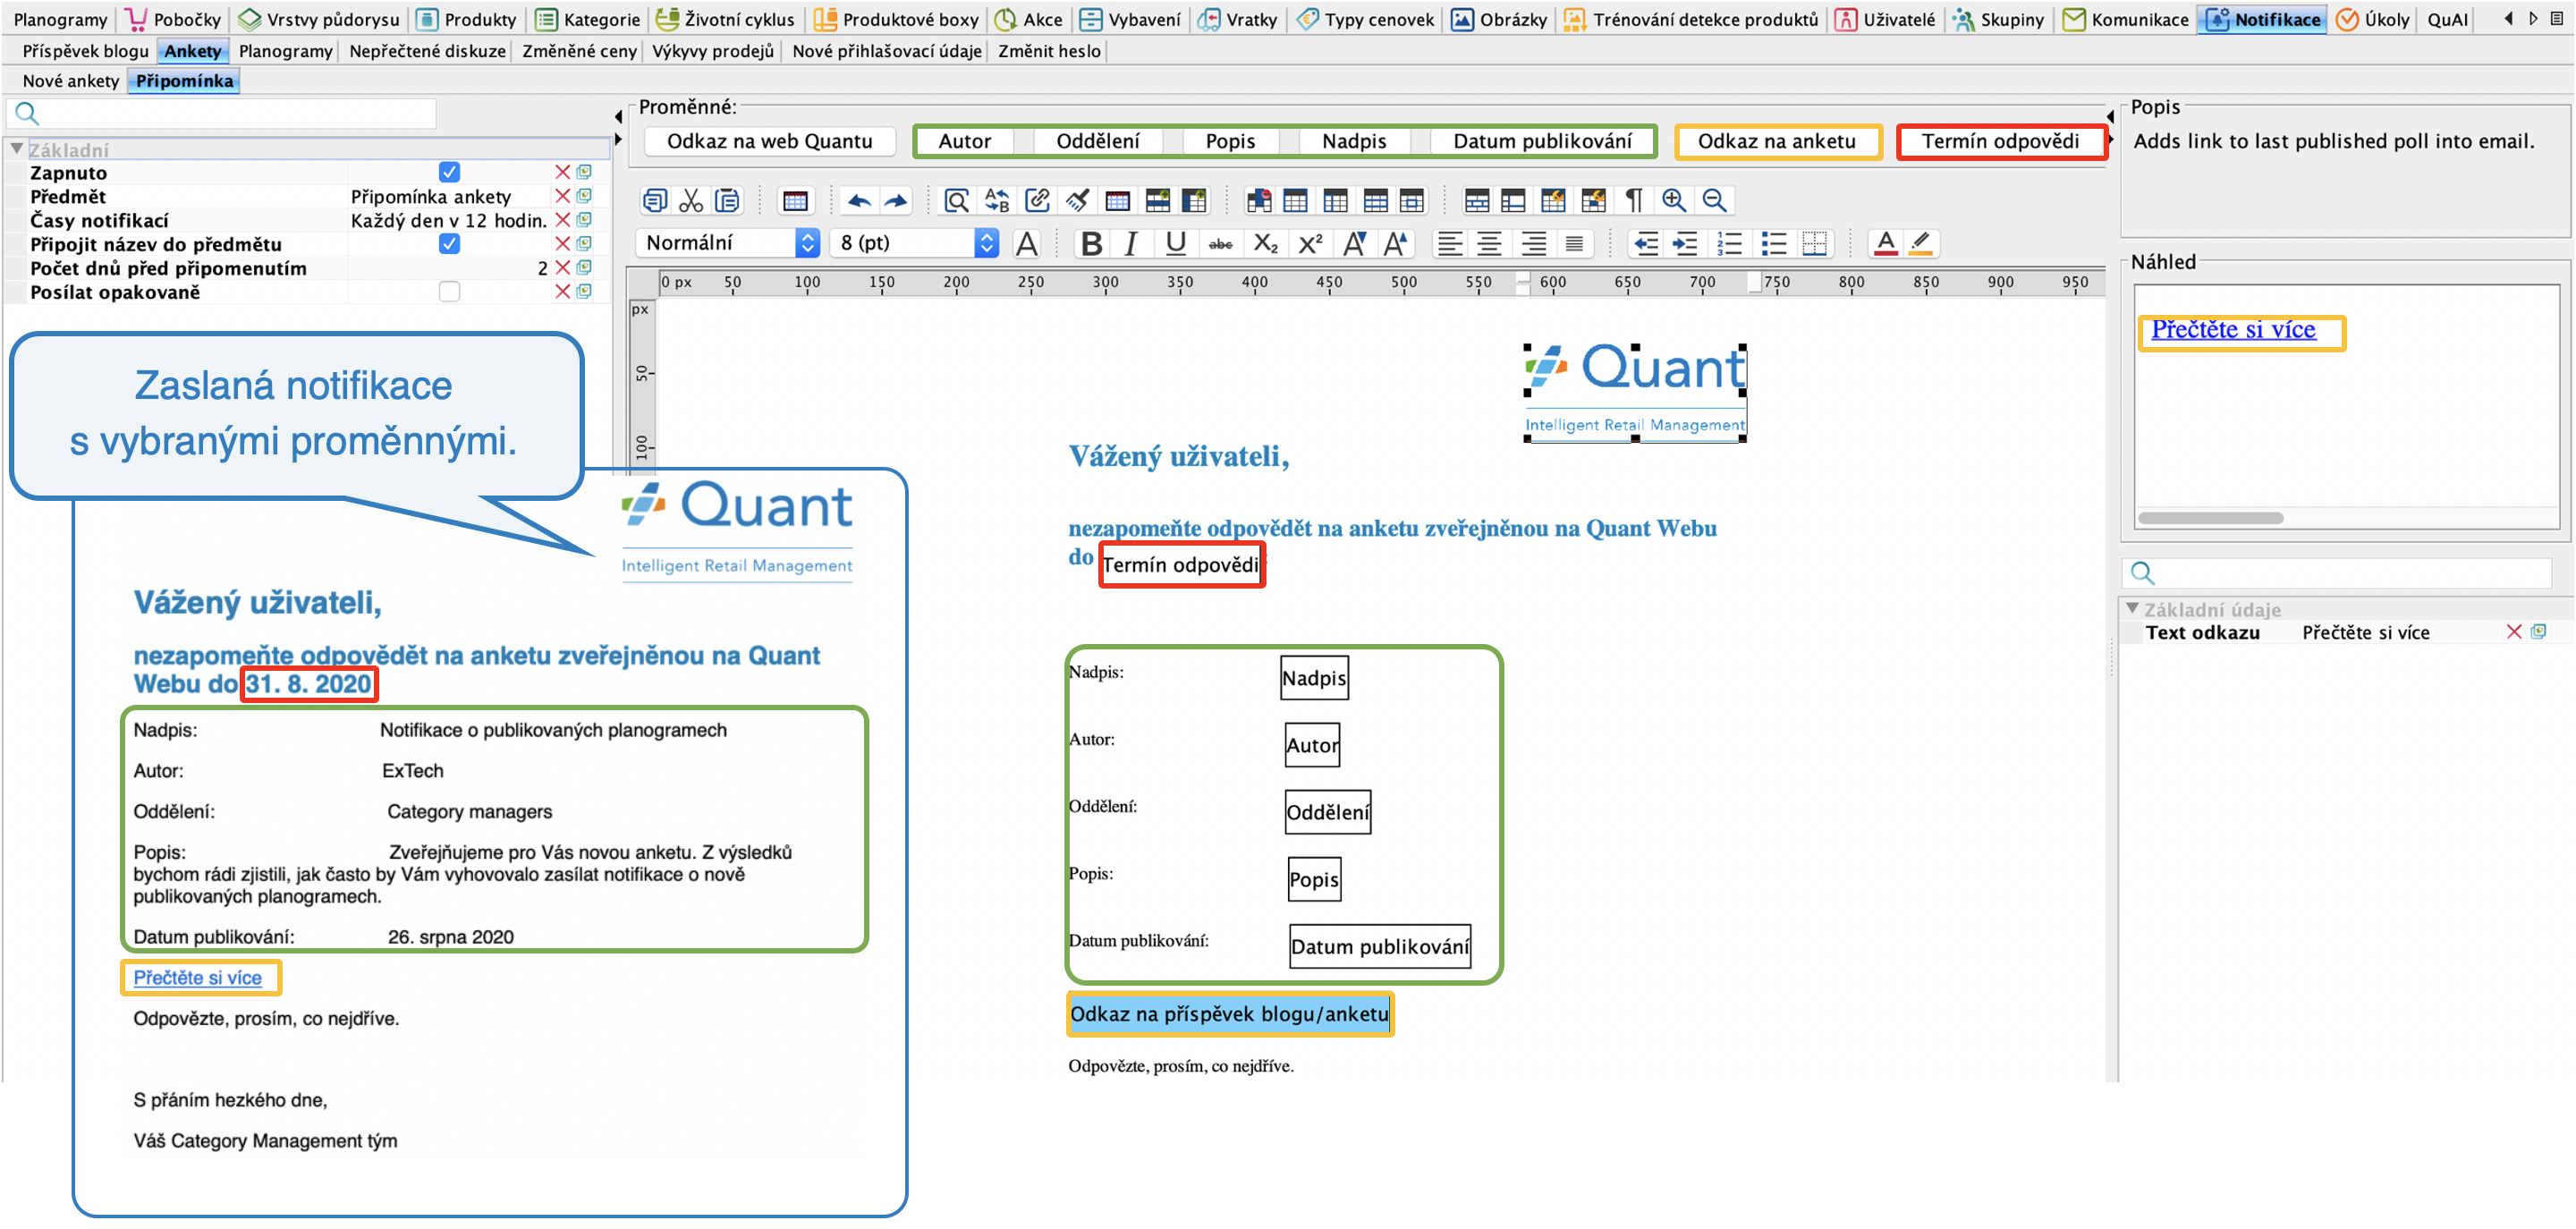Decrease paragraph indent
2576x1229 pixels.
(1645, 243)
